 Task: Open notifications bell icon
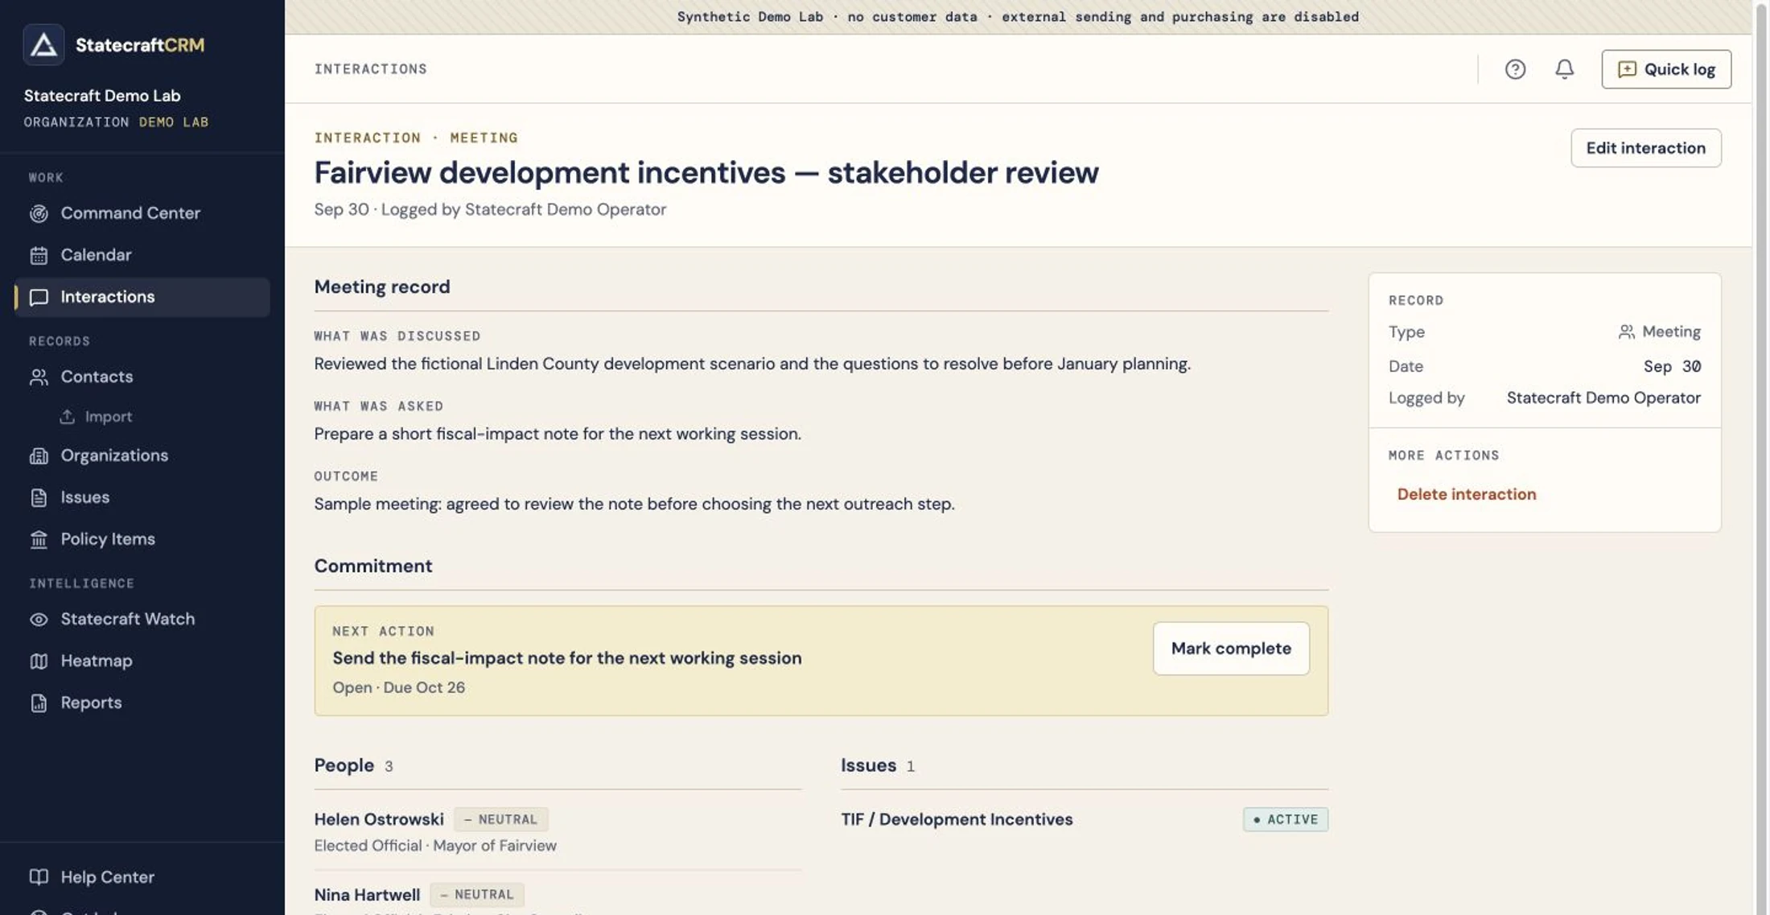tap(1564, 69)
